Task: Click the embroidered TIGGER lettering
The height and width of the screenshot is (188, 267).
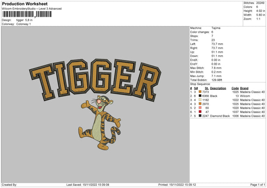Action: click(x=95, y=79)
